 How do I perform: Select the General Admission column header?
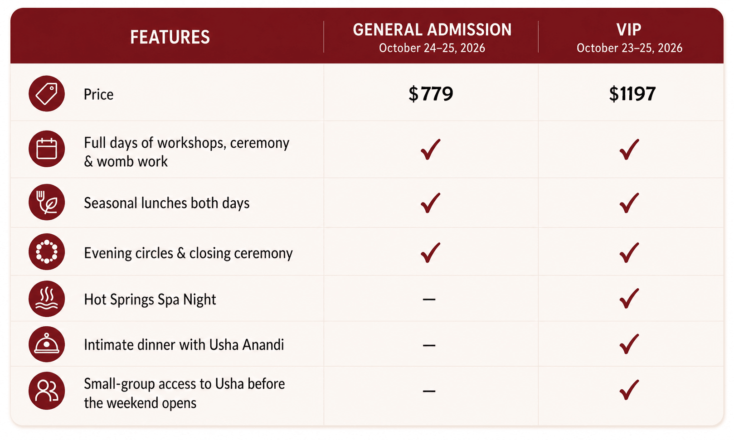pyautogui.click(x=432, y=37)
